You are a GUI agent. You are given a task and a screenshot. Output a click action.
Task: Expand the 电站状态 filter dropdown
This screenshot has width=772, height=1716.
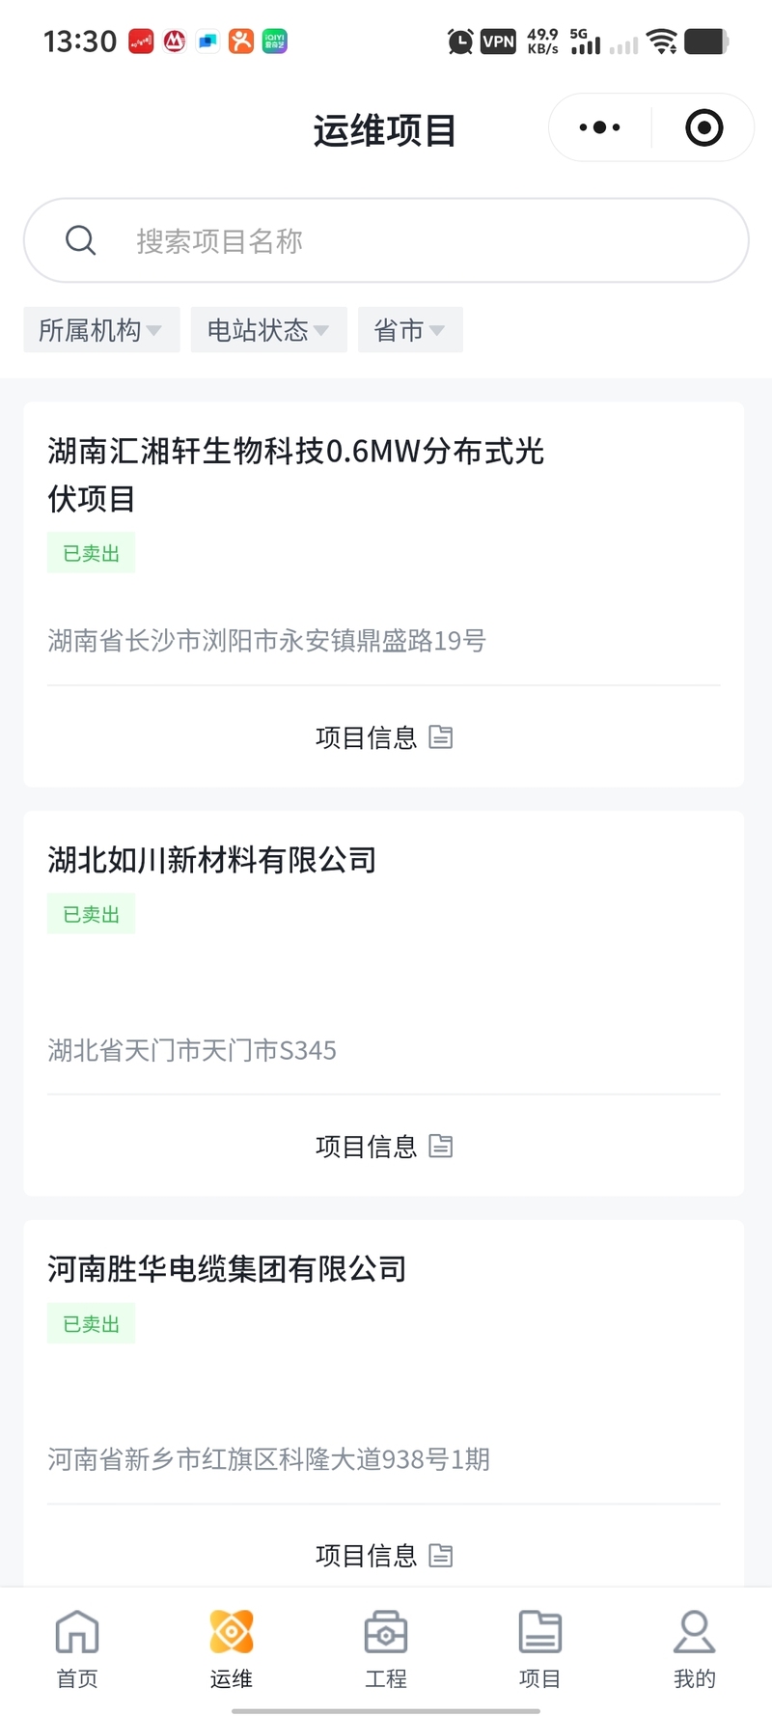(x=268, y=330)
